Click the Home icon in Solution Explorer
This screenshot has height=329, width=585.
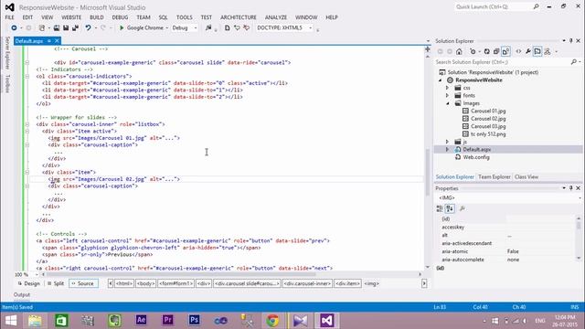click(x=459, y=51)
